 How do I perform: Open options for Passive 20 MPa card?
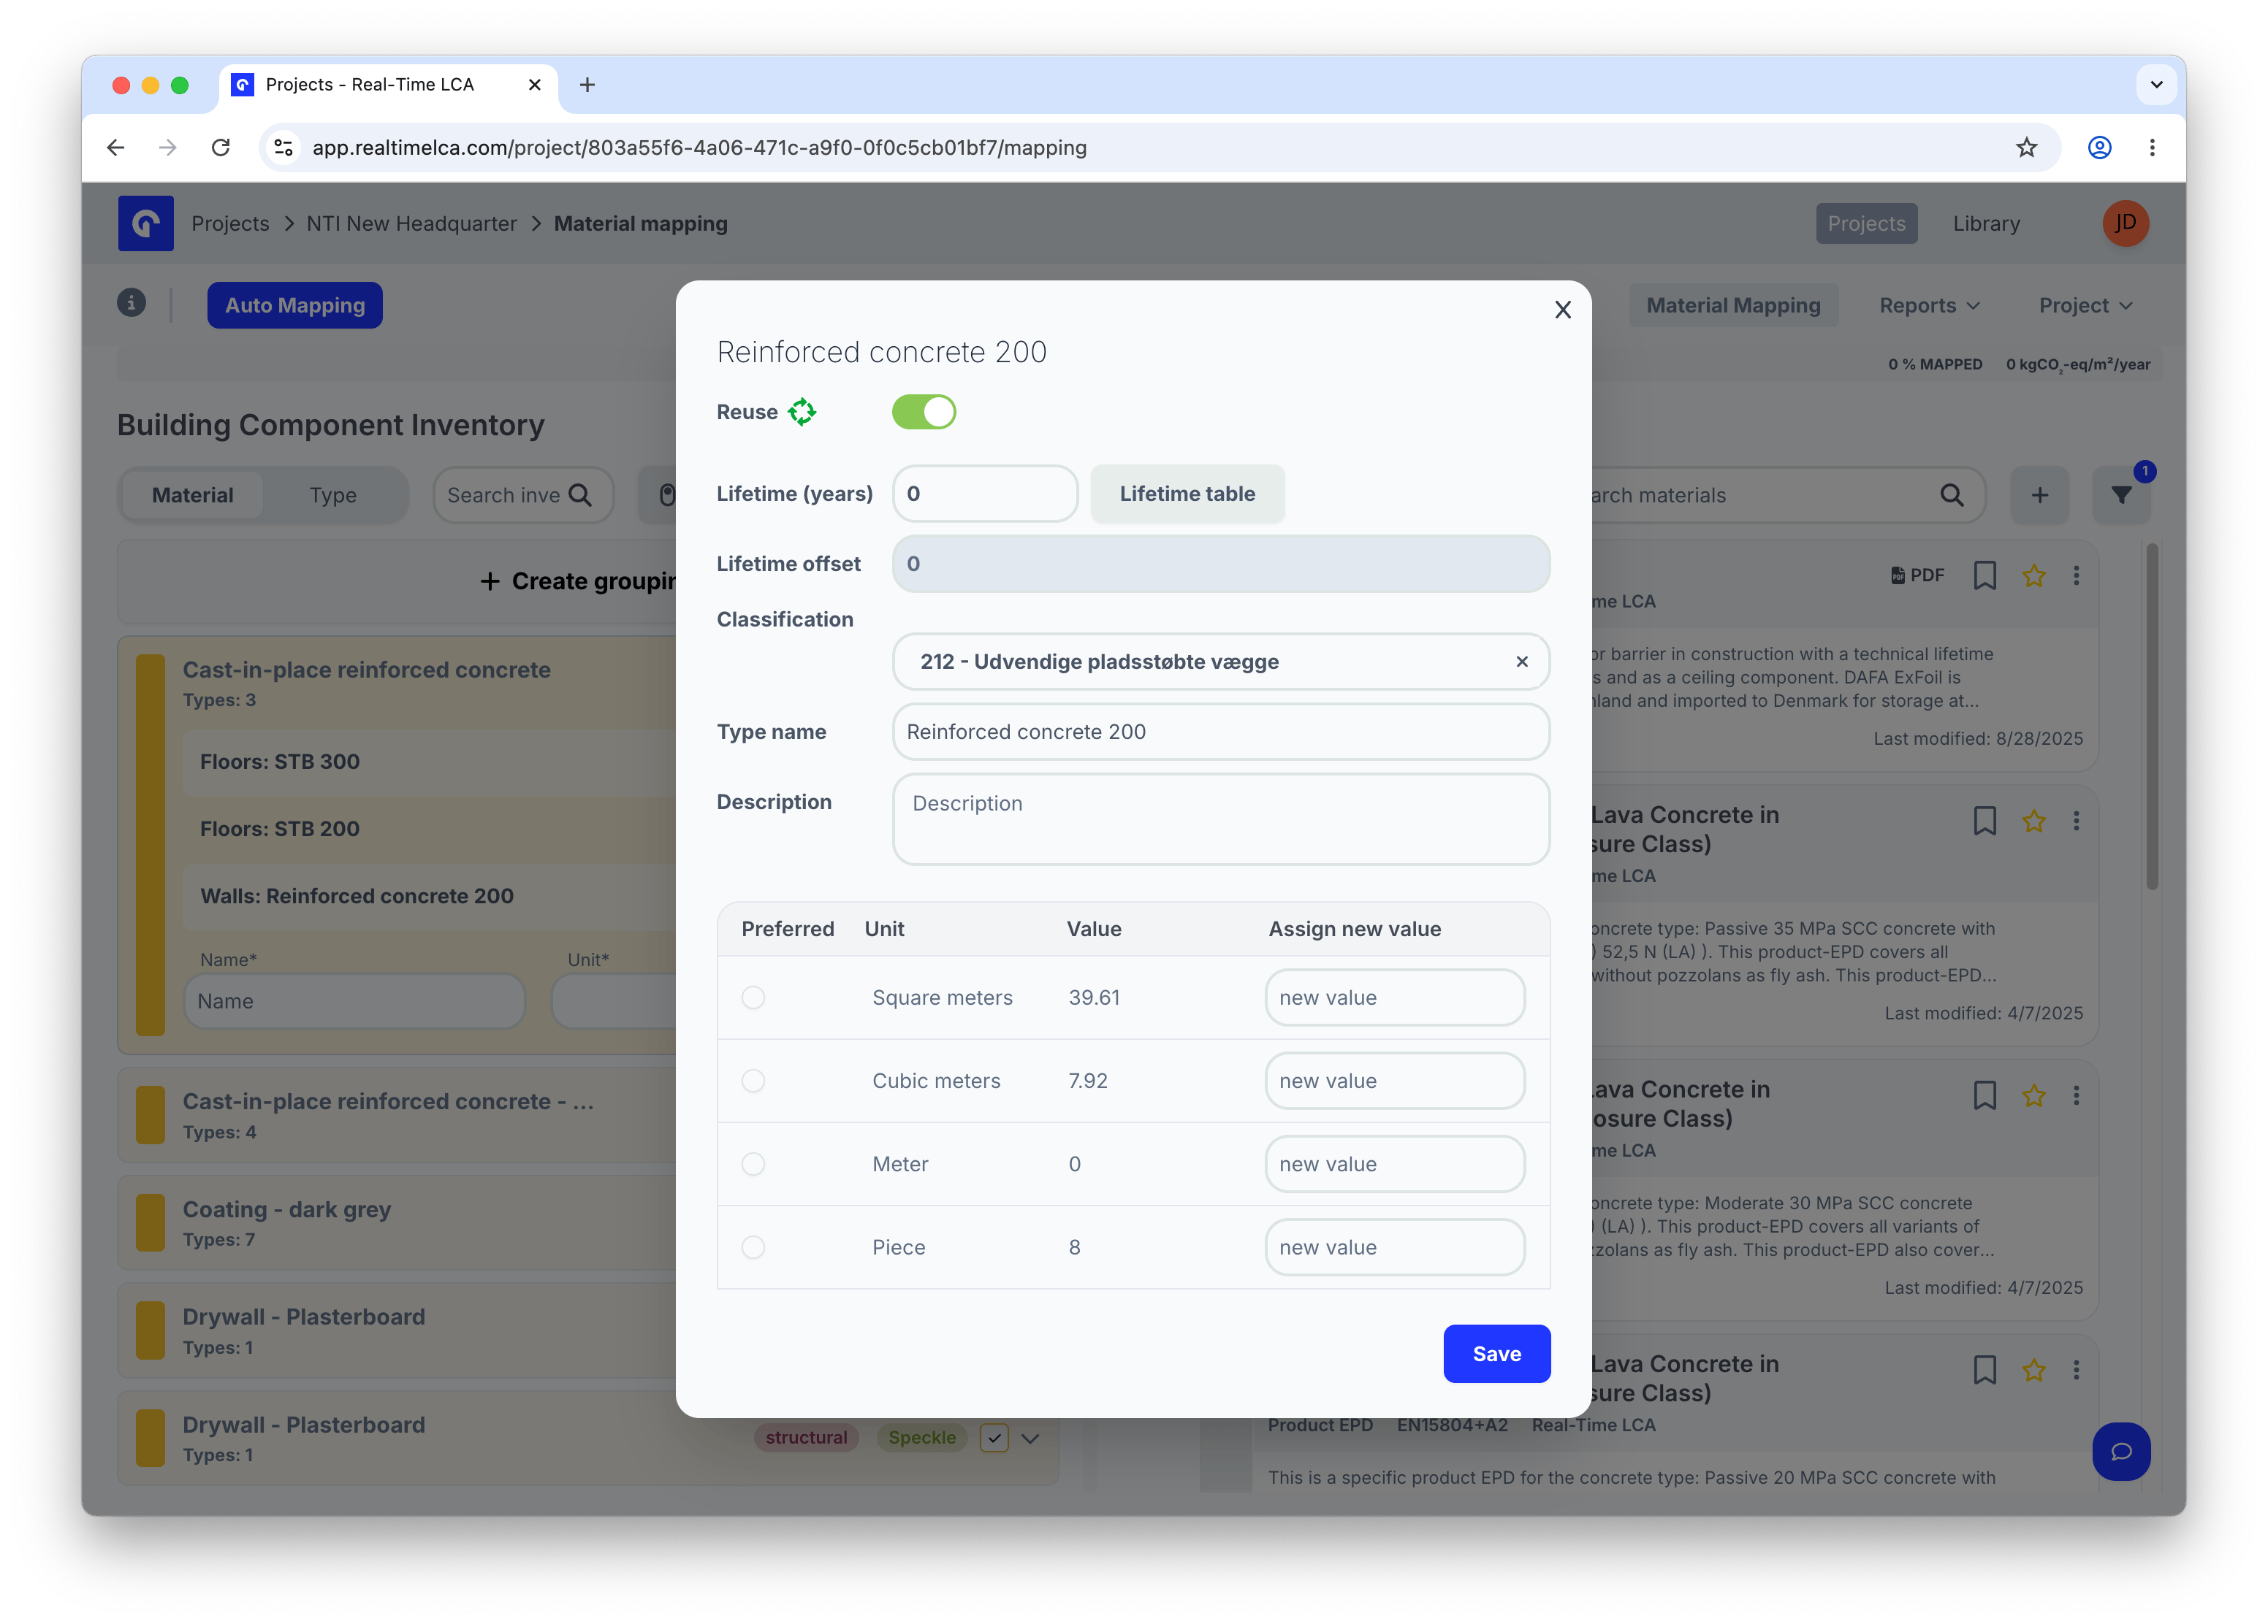(2076, 1369)
